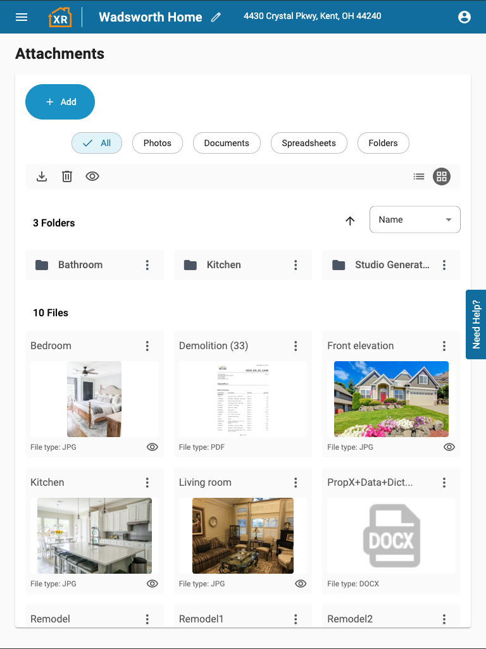Image resolution: width=486 pixels, height=649 pixels.
Task: Open the Living room photo thumbnail
Action: coord(243,536)
